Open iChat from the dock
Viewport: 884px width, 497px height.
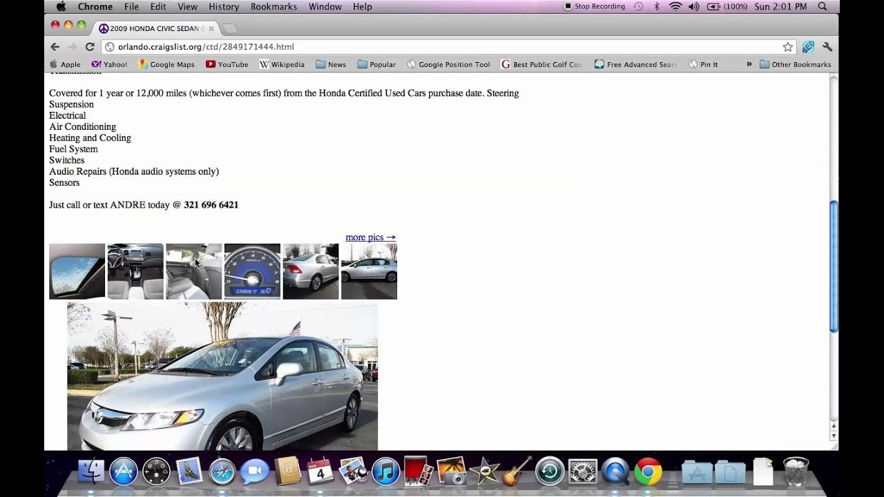click(255, 471)
